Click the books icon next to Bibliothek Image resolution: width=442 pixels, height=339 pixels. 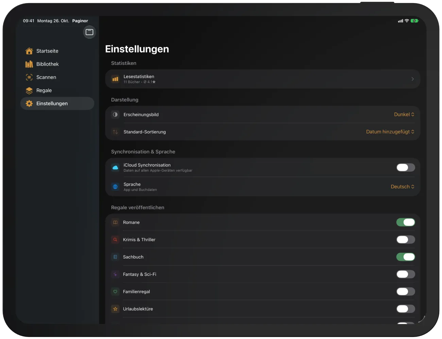[29, 64]
